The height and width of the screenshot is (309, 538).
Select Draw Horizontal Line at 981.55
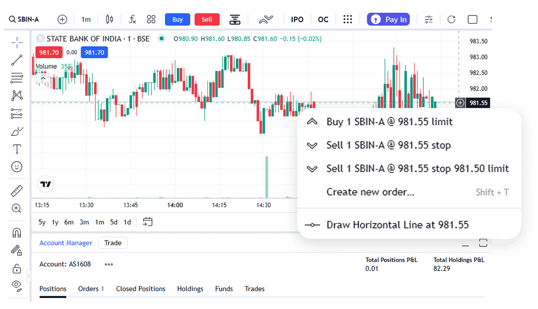[397, 225]
